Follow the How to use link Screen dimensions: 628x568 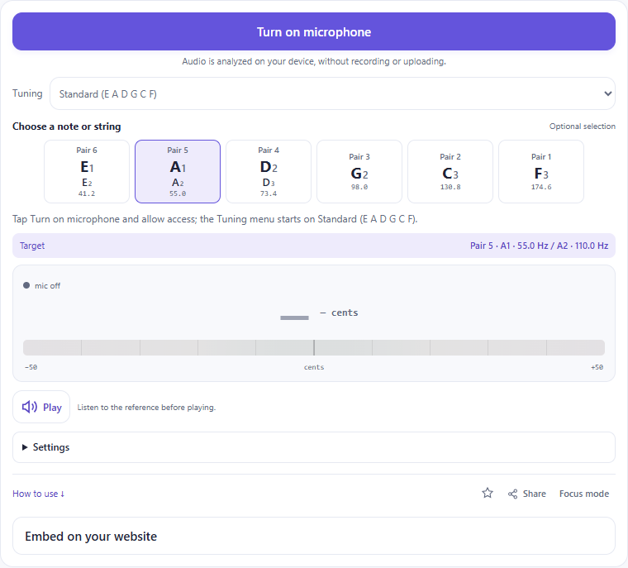pyautogui.click(x=39, y=494)
